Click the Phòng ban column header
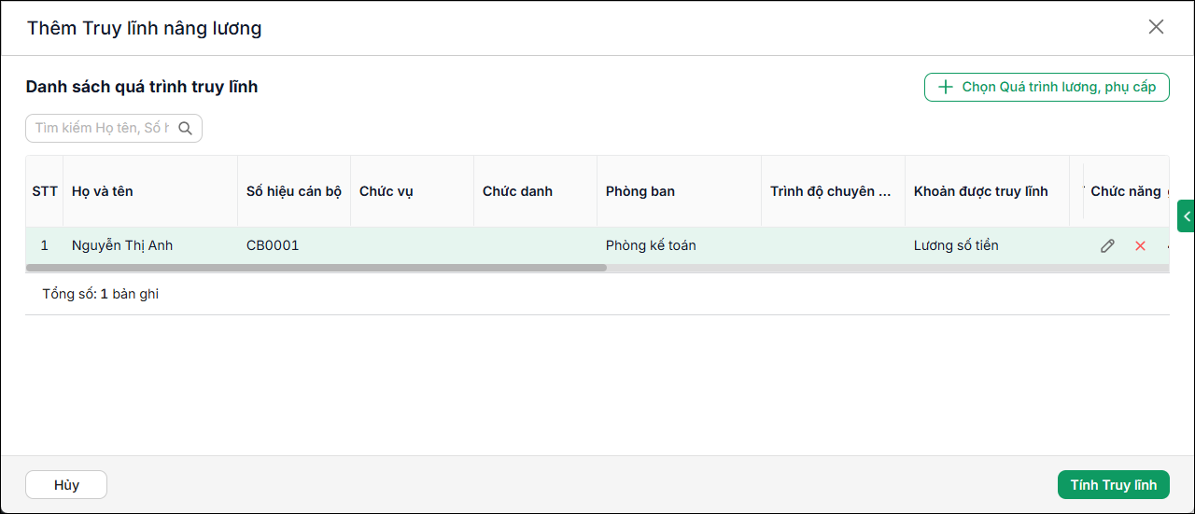 click(640, 191)
